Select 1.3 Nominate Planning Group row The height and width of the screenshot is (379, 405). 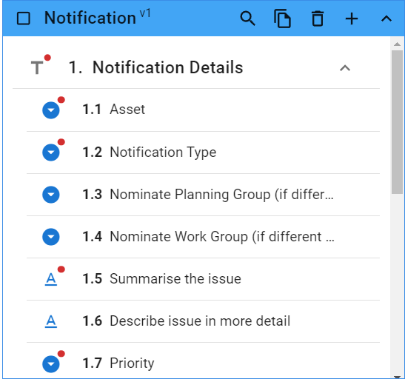click(203, 195)
